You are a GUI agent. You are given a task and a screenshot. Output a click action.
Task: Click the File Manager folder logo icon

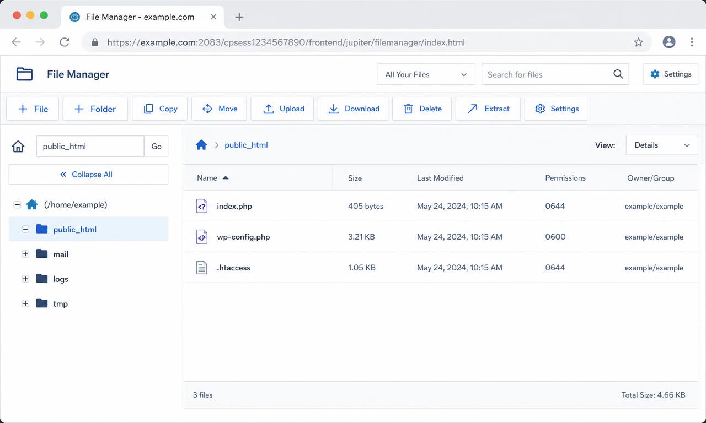24,74
